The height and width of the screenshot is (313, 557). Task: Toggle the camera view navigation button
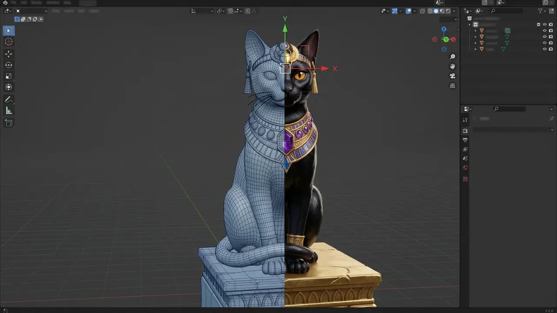click(453, 76)
